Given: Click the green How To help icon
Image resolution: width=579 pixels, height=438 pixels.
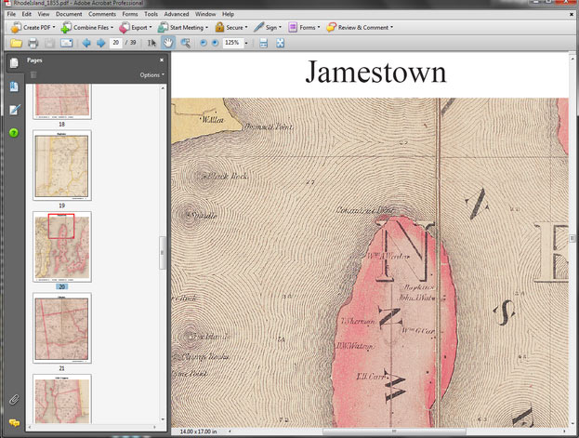Looking at the screenshot, I should [14, 133].
